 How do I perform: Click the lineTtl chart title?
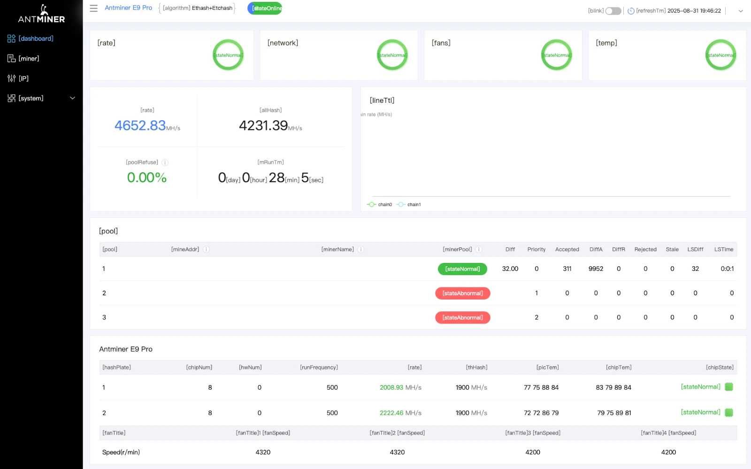point(382,100)
